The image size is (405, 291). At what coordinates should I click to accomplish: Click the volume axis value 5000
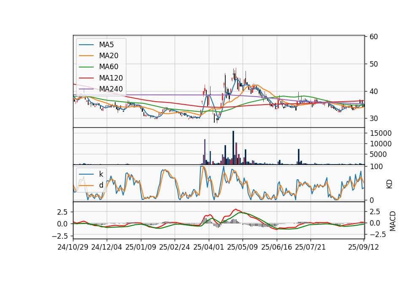(x=378, y=154)
